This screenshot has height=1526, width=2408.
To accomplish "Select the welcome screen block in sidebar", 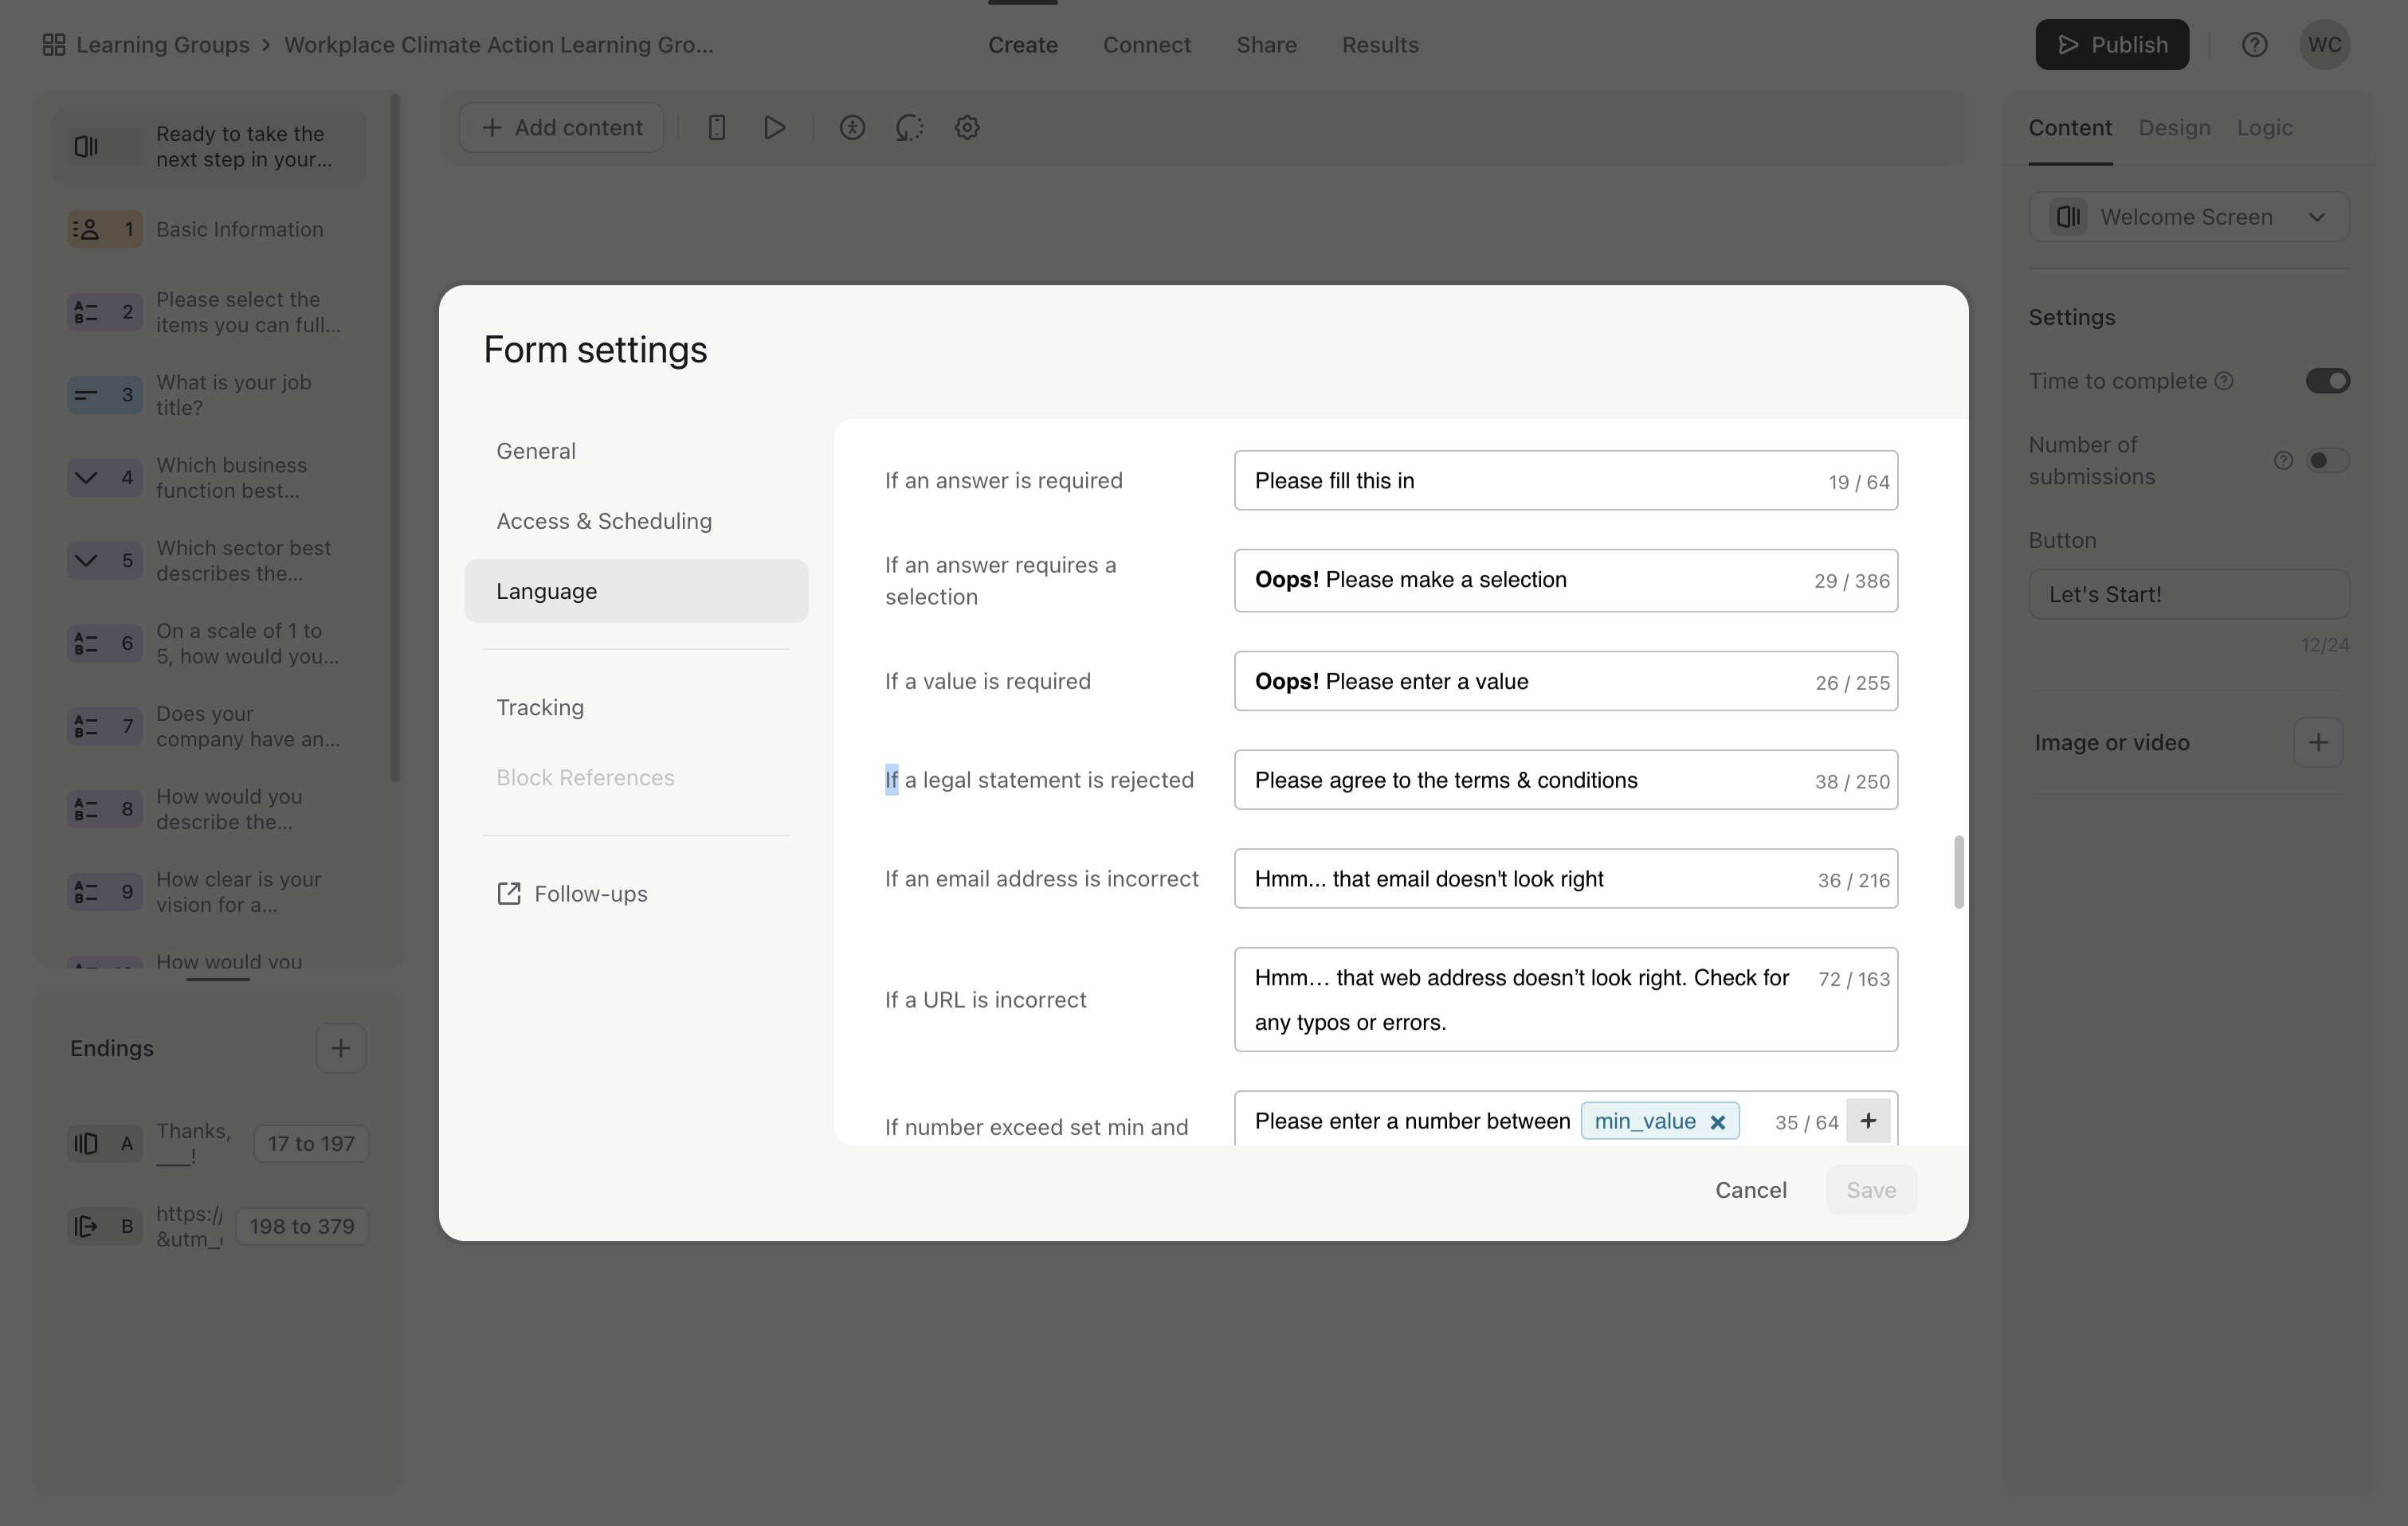I will (x=209, y=146).
